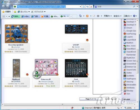Close the active W... tab
The image size is (140, 110).
coord(68,16)
